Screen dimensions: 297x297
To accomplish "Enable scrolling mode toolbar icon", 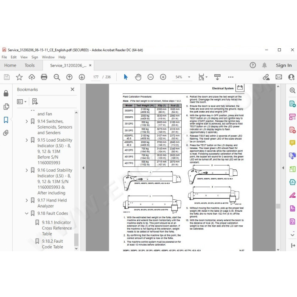I will (217, 77).
